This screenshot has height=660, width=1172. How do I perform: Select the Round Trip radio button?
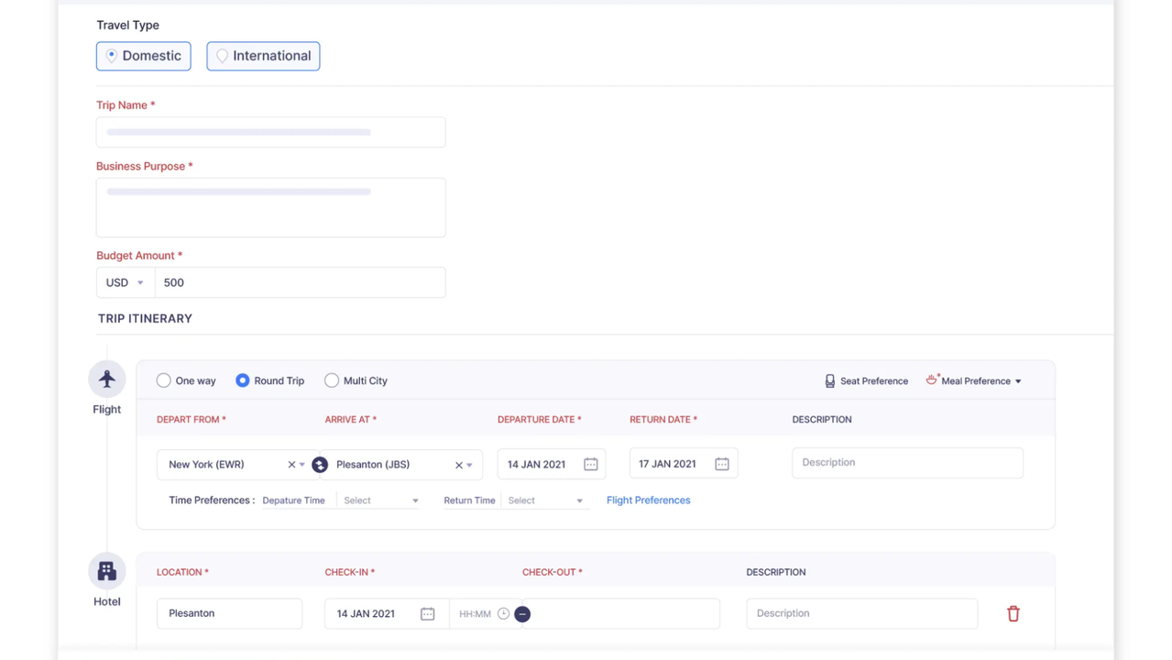(x=243, y=380)
